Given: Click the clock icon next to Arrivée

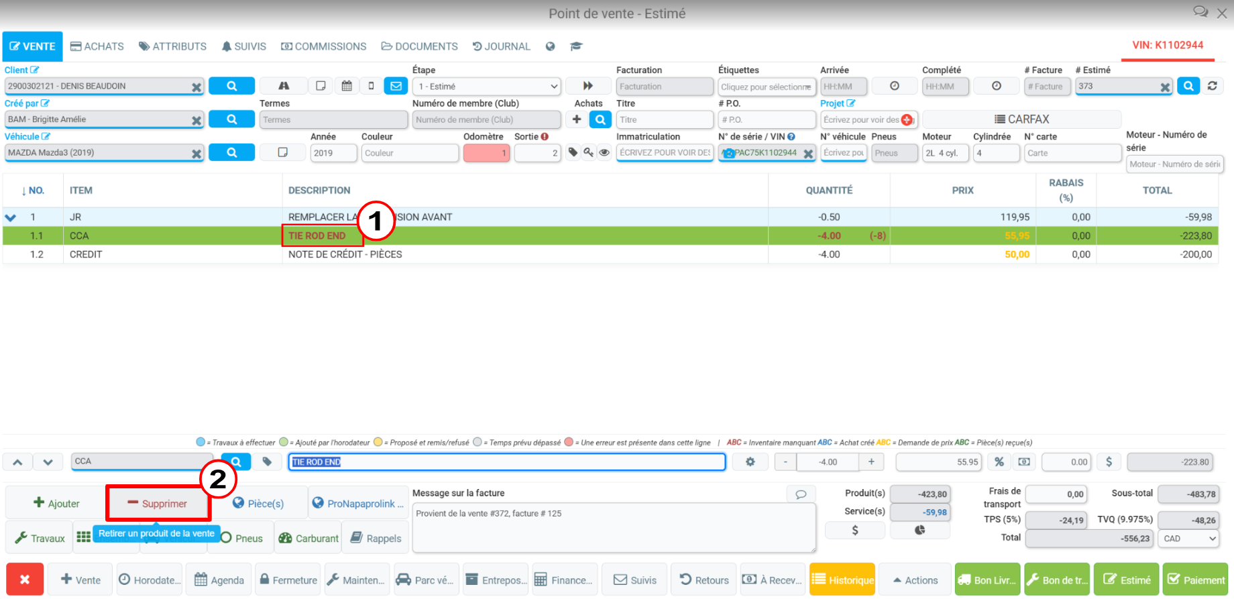Looking at the screenshot, I should (x=895, y=86).
